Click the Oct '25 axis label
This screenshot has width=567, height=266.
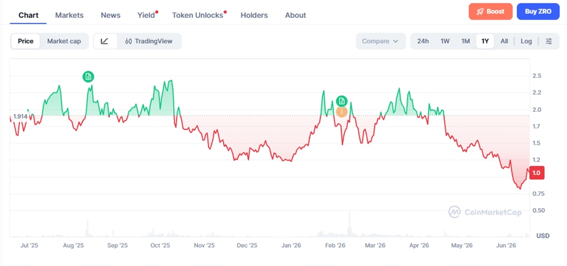[160, 245]
